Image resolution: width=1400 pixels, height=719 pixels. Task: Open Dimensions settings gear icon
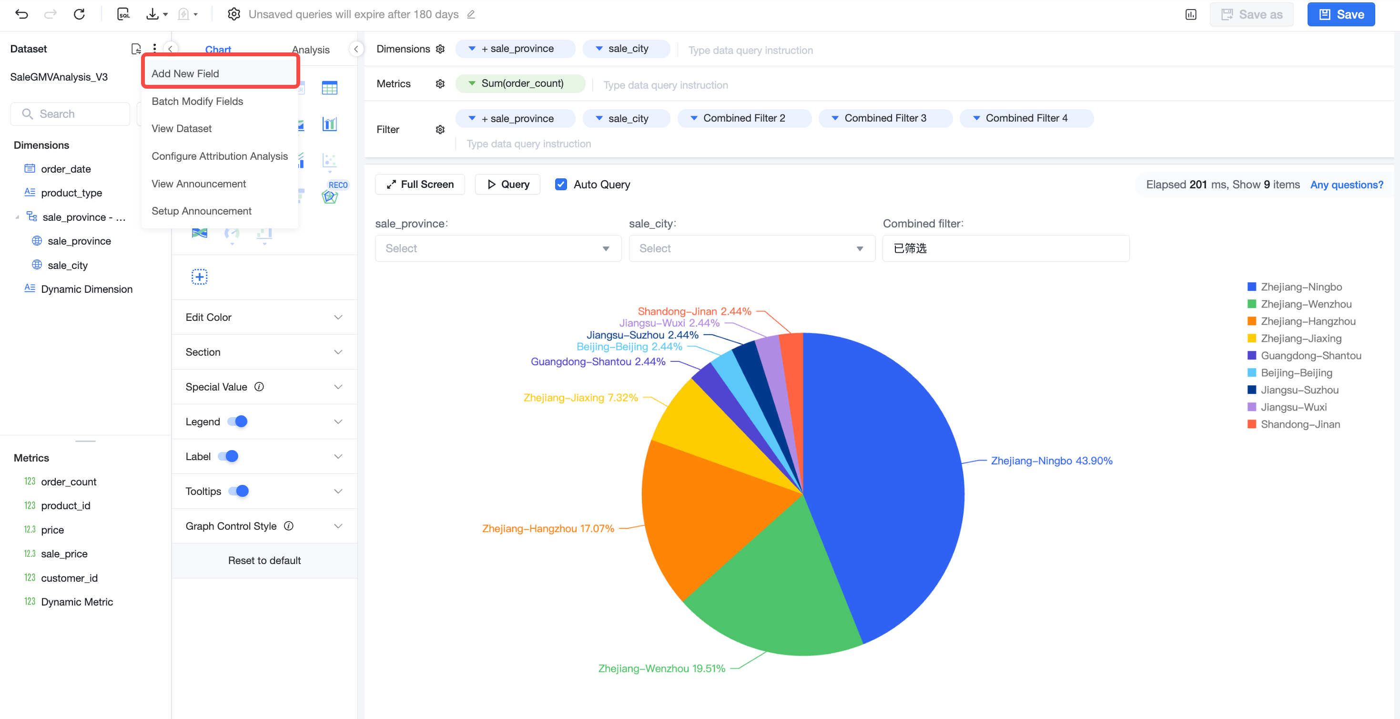coord(440,49)
